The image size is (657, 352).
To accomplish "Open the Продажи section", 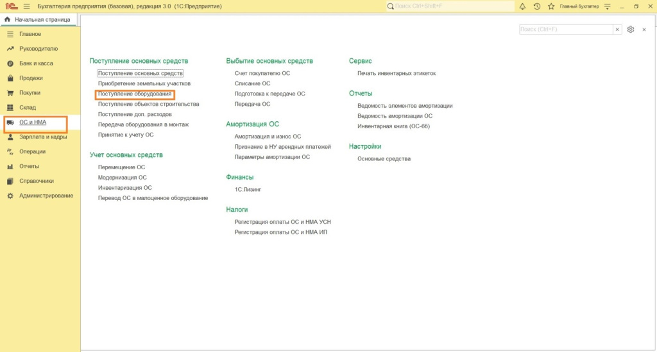I will coord(31,78).
